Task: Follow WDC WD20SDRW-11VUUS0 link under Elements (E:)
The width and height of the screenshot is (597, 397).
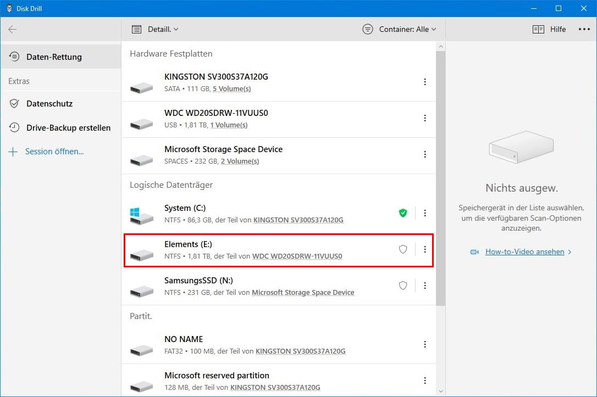Action: point(297,256)
